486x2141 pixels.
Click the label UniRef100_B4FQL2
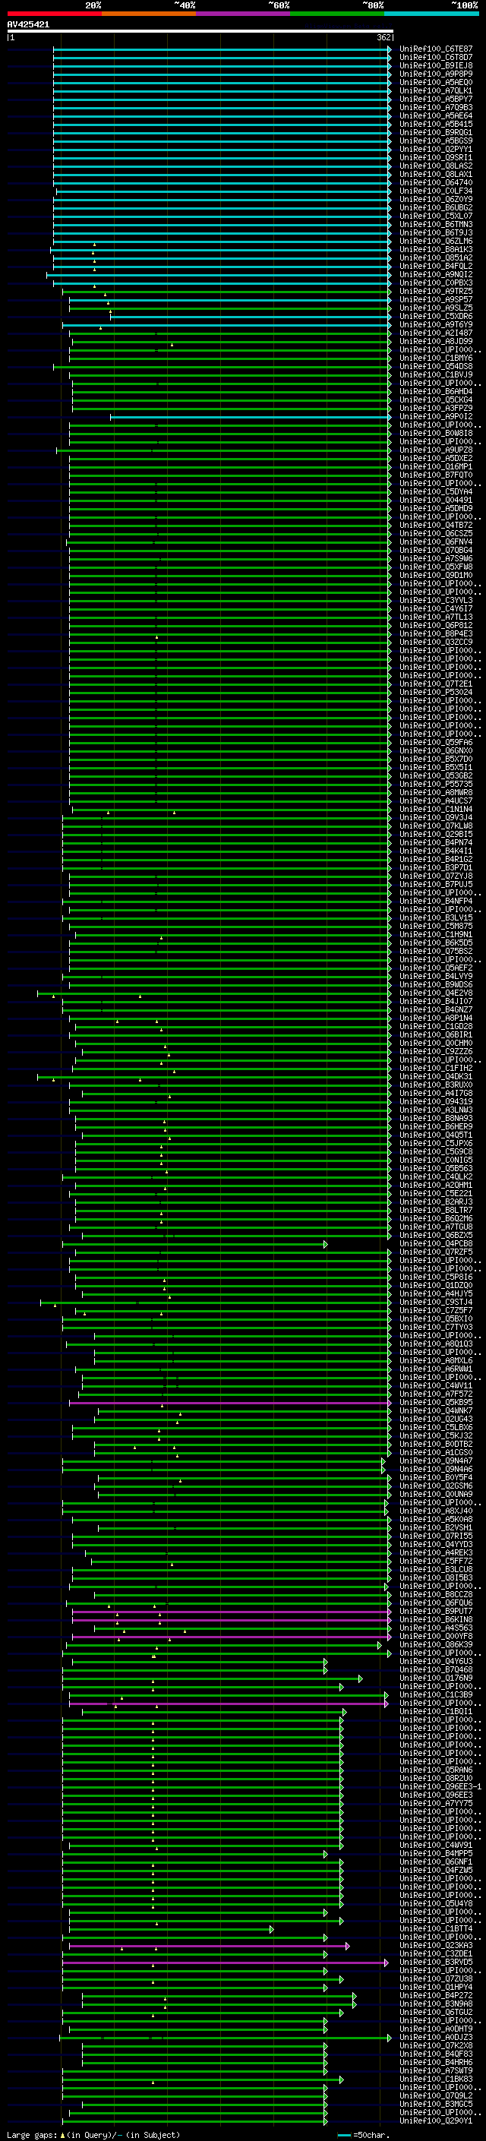pyautogui.click(x=436, y=266)
